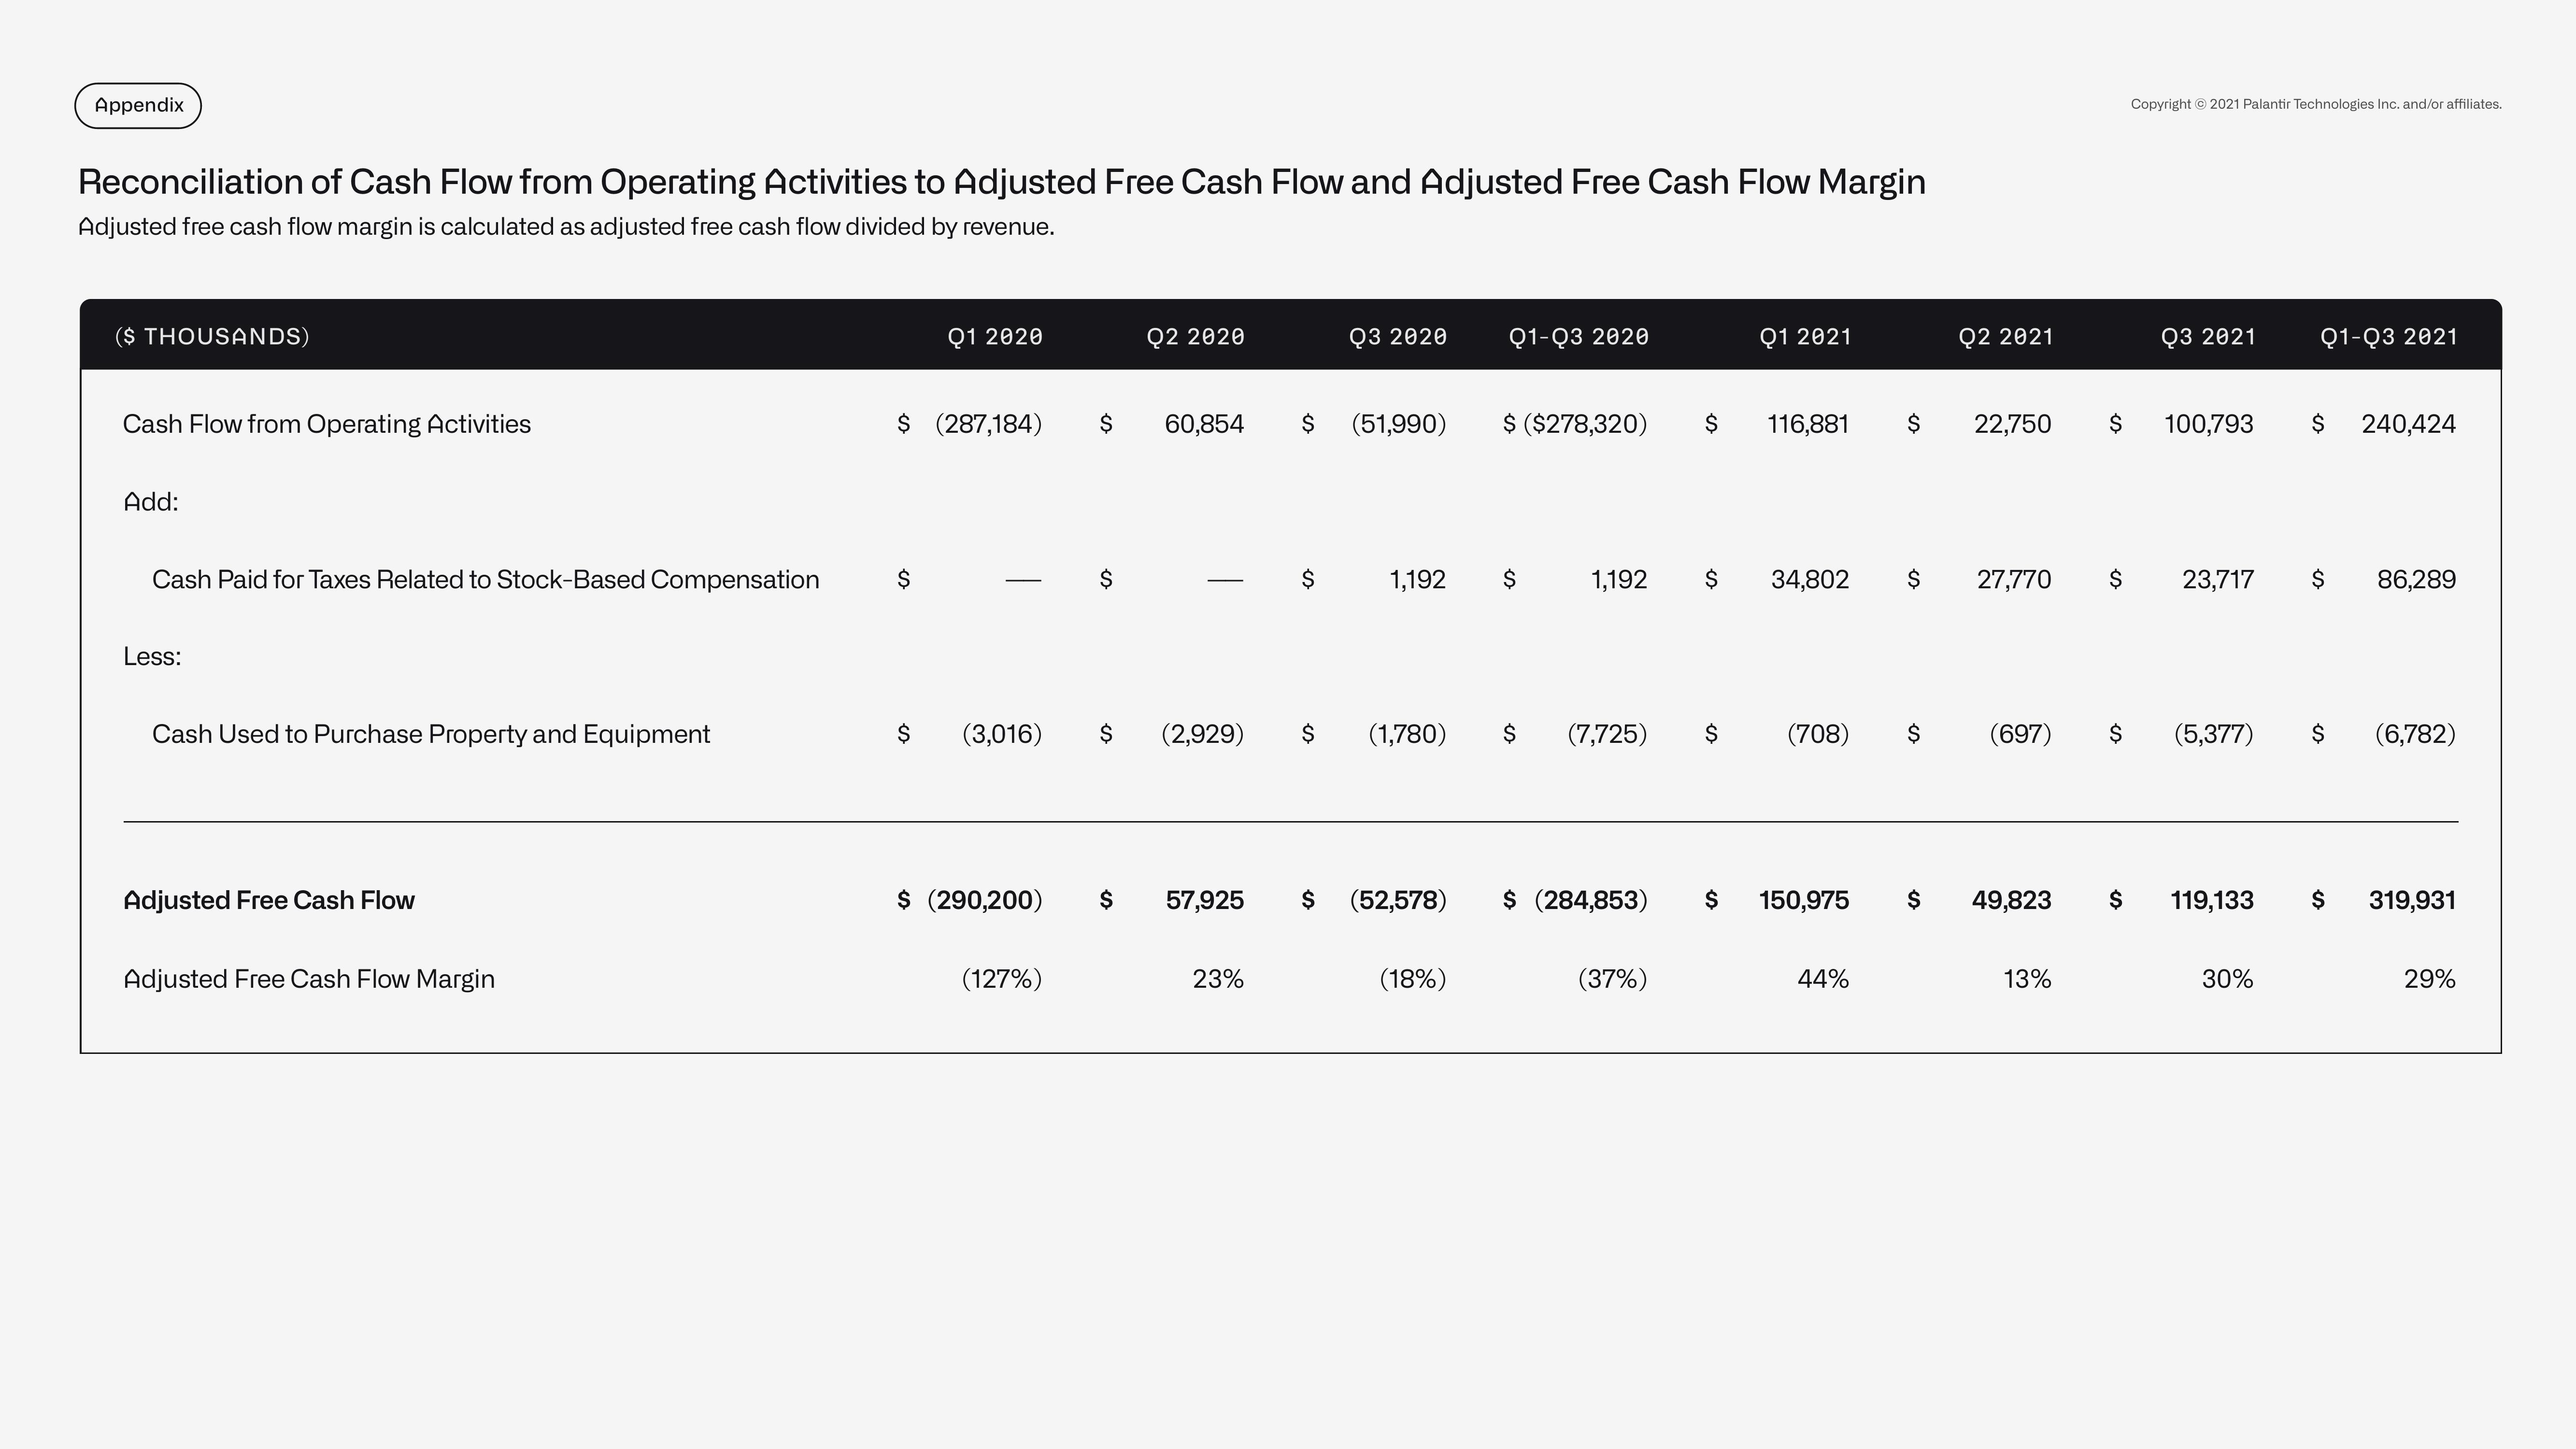
Task: Click the Appendix pill label
Action: (138, 105)
